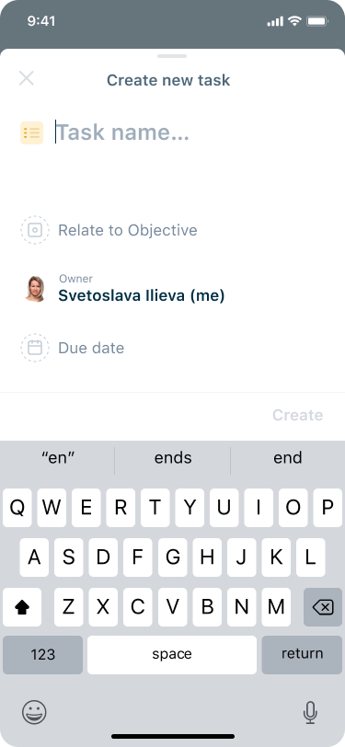The width and height of the screenshot is (345, 747).
Task: Activate the dictation microphone icon
Action: click(310, 713)
